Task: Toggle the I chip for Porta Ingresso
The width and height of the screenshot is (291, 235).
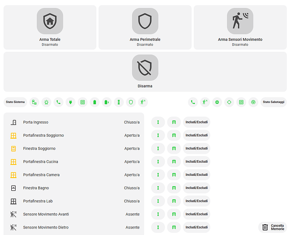Action: coord(158,122)
